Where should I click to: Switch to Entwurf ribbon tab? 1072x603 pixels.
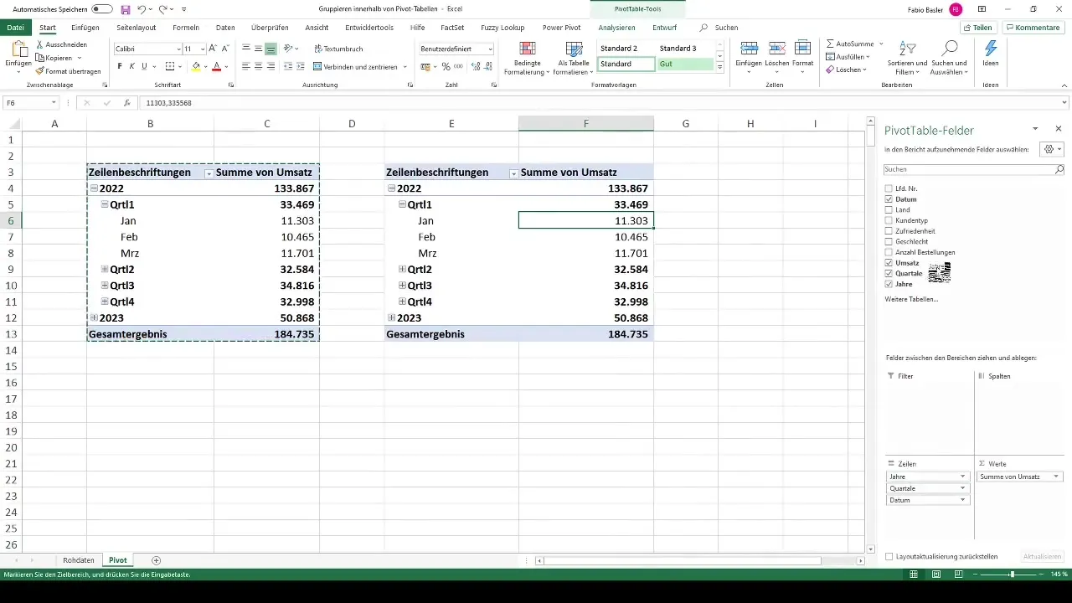pos(665,28)
